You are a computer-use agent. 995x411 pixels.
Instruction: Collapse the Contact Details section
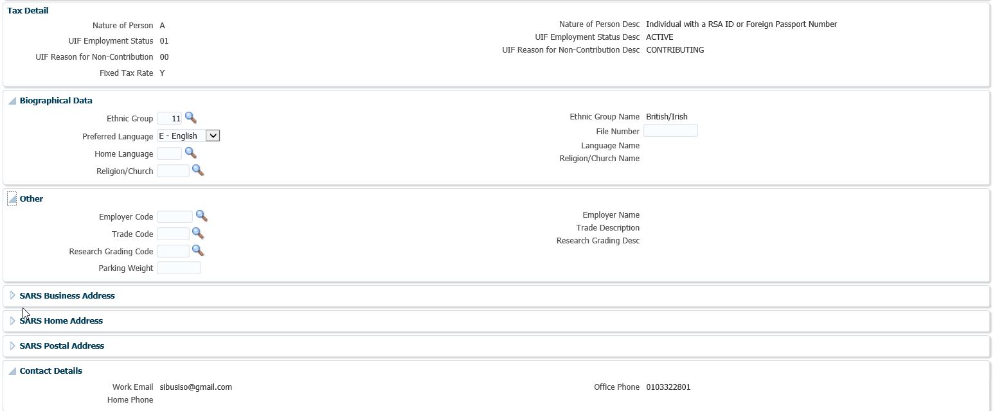12,371
